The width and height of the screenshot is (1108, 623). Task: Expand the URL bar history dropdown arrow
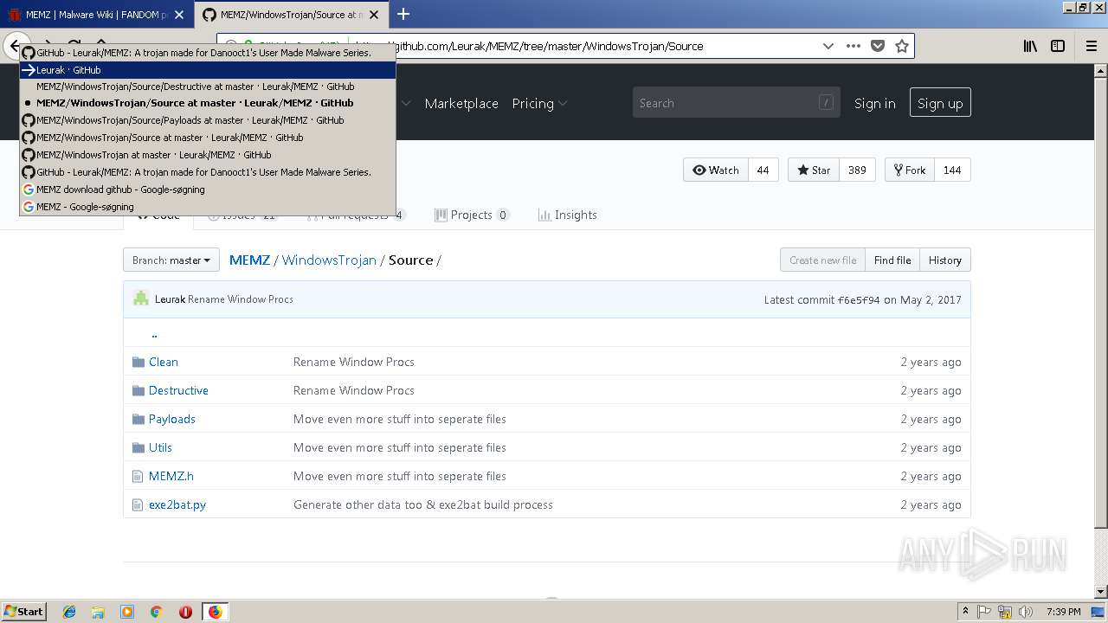coord(828,46)
